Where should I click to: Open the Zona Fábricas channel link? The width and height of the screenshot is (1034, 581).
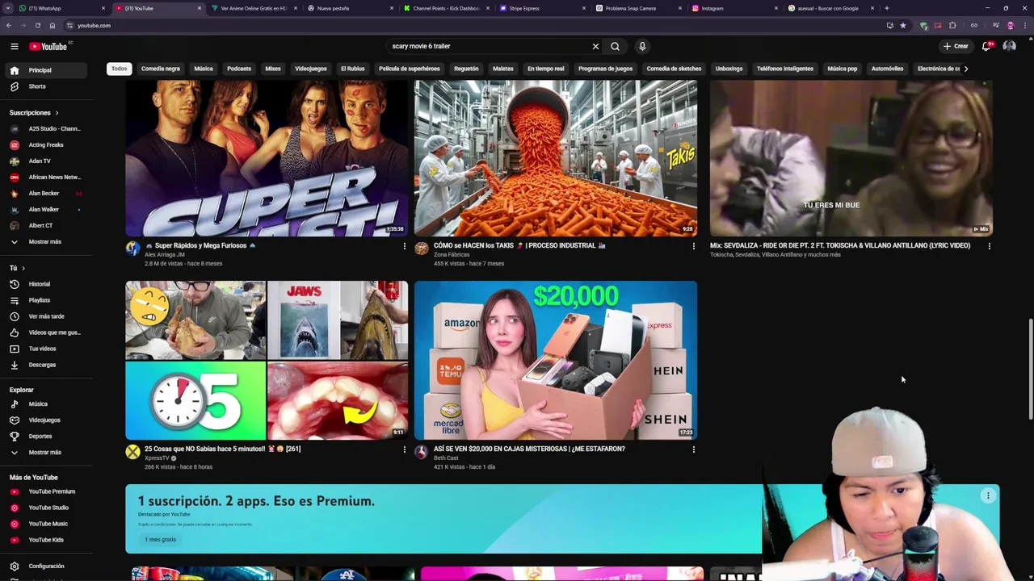tap(452, 255)
